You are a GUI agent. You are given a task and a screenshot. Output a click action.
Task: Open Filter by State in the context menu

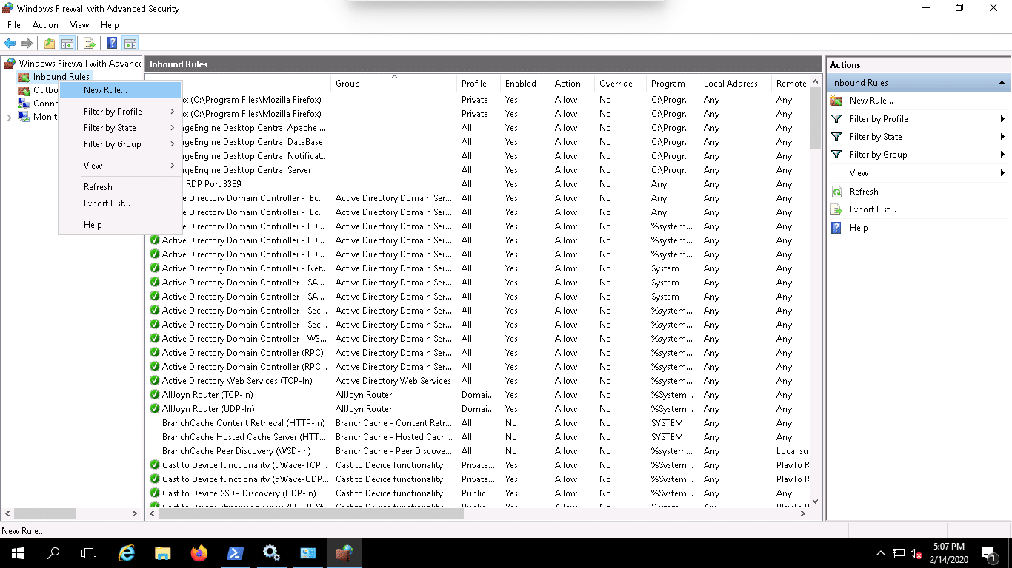pyautogui.click(x=120, y=128)
